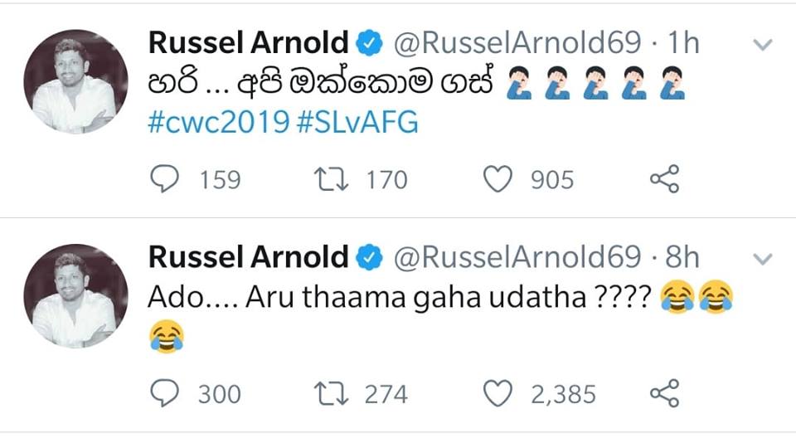Open the 1h timestamp of the first tweet
The width and height of the screenshot is (796, 448).
(x=683, y=42)
